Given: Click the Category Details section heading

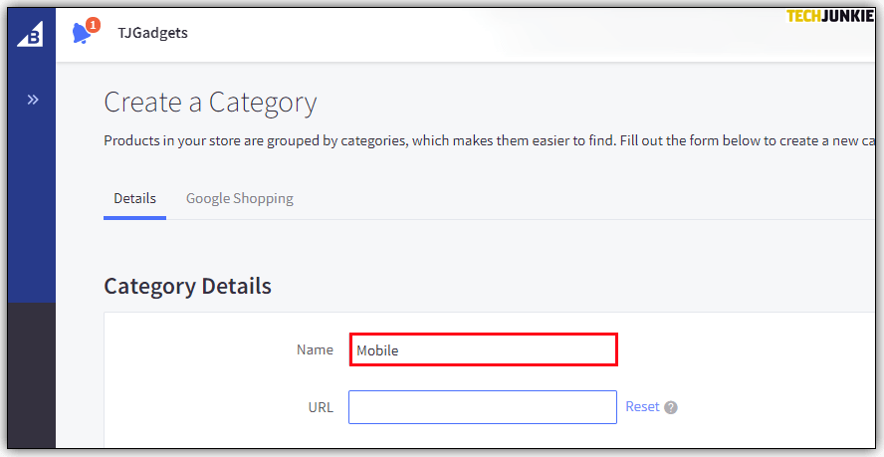Looking at the screenshot, I should click(x=187, y=286).
